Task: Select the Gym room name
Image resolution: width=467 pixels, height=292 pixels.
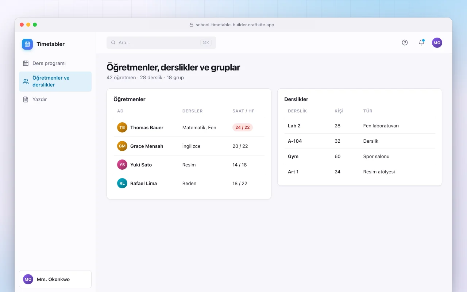Action: pos(293,156)
